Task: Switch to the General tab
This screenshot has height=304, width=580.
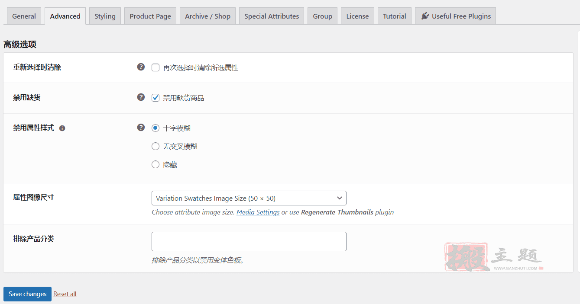Action: tap(24, 16)
